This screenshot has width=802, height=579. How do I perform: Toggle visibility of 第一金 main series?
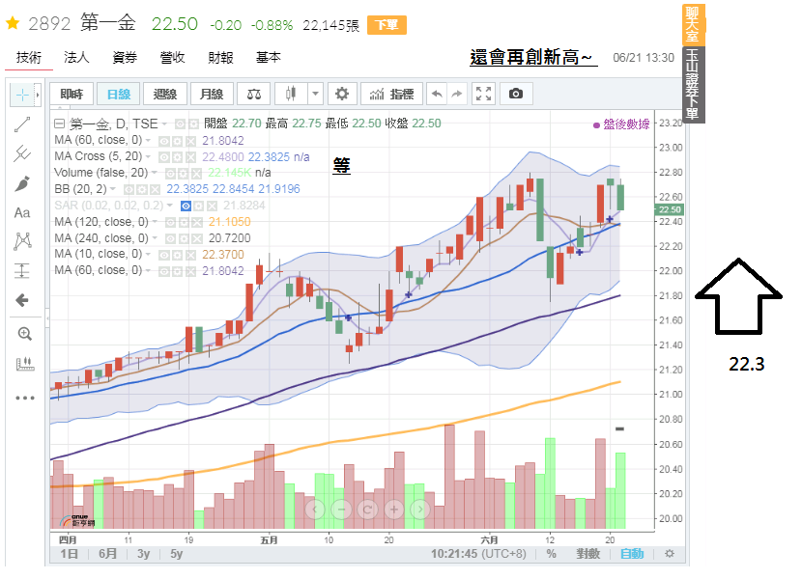pyautogui.click(x=180, y=124)
